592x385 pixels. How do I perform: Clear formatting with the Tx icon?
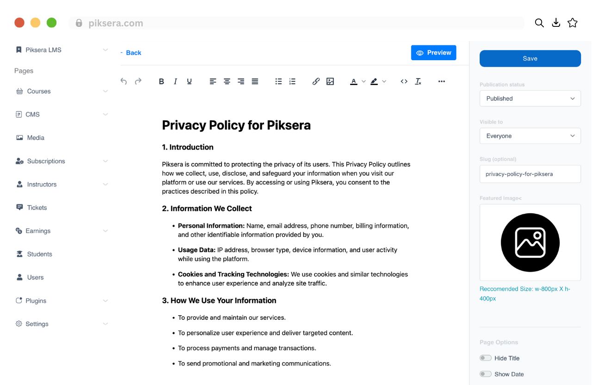pyautogui.click(x=418, y=81)
